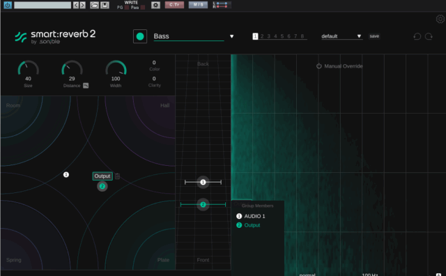Undo last change with undo arrow
446x276 pixels.
pyautogui.click(x=417, y=36)
